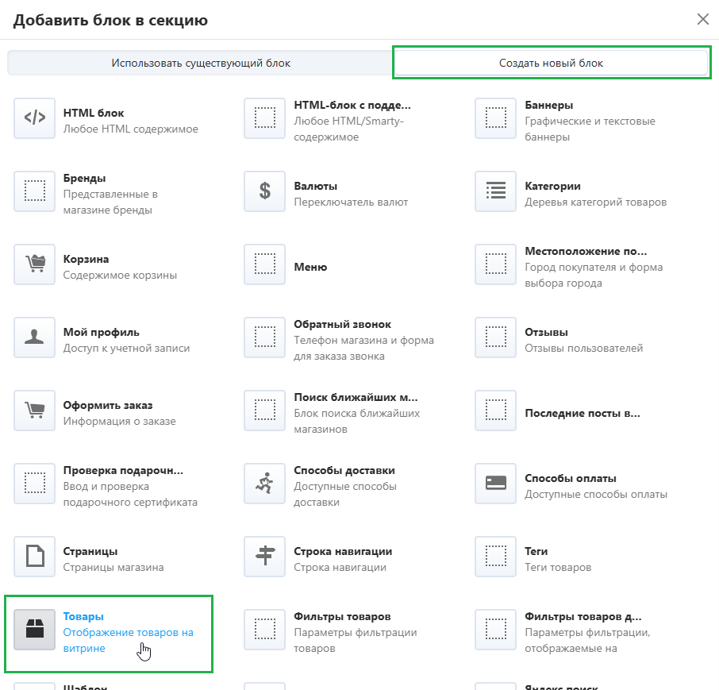Select the Checkout shopping cart icon
The width and height of the screenshot is (719, 690).
(x=35, y=411)
